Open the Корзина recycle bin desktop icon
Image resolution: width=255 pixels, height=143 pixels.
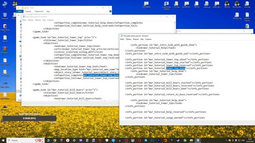tap(5, 16)
